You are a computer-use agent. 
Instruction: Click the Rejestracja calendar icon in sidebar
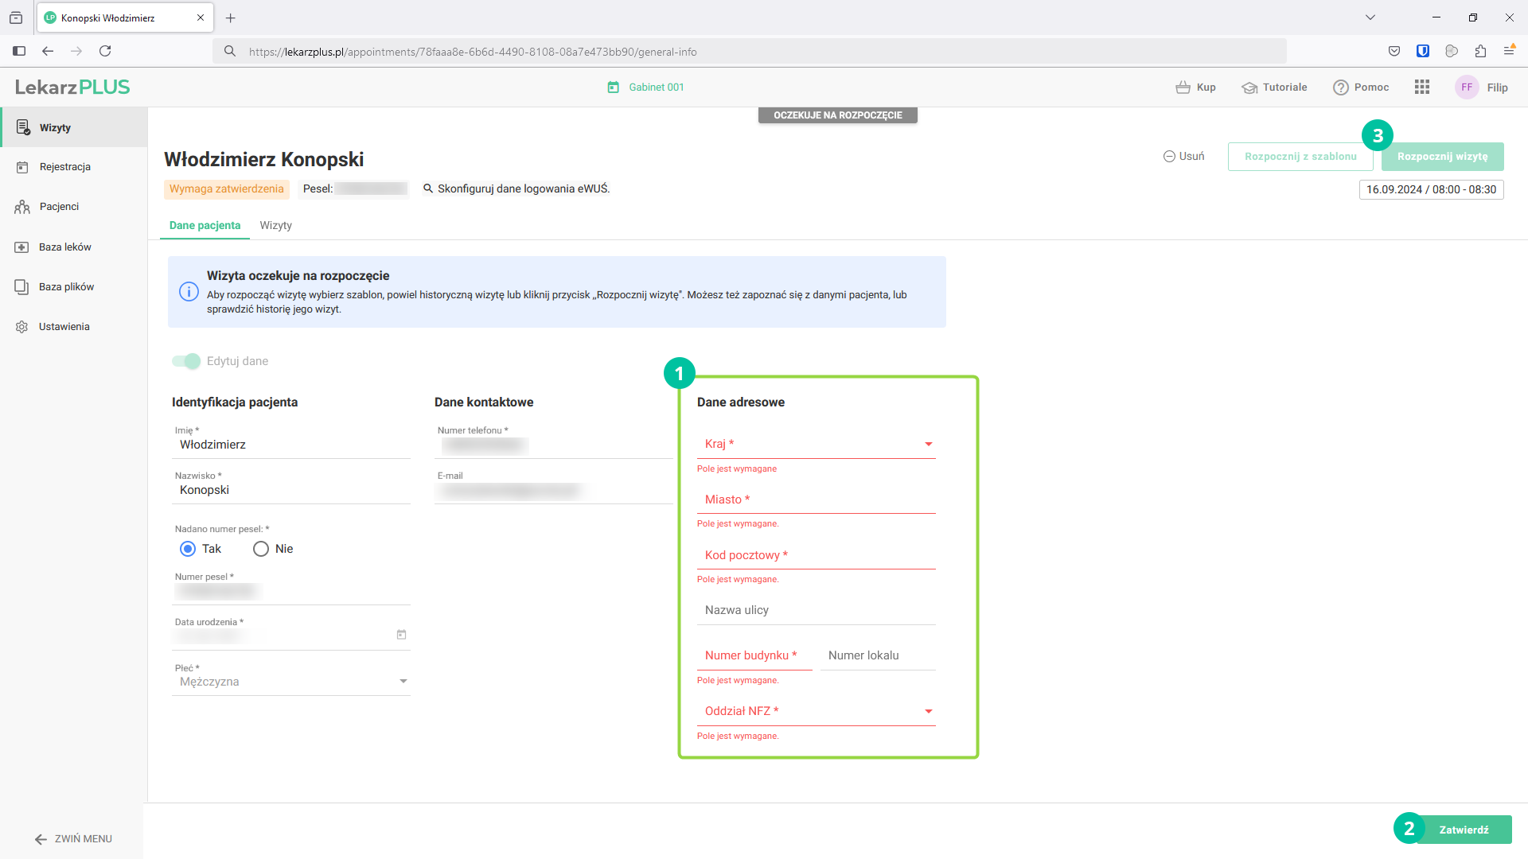point(22,167)
